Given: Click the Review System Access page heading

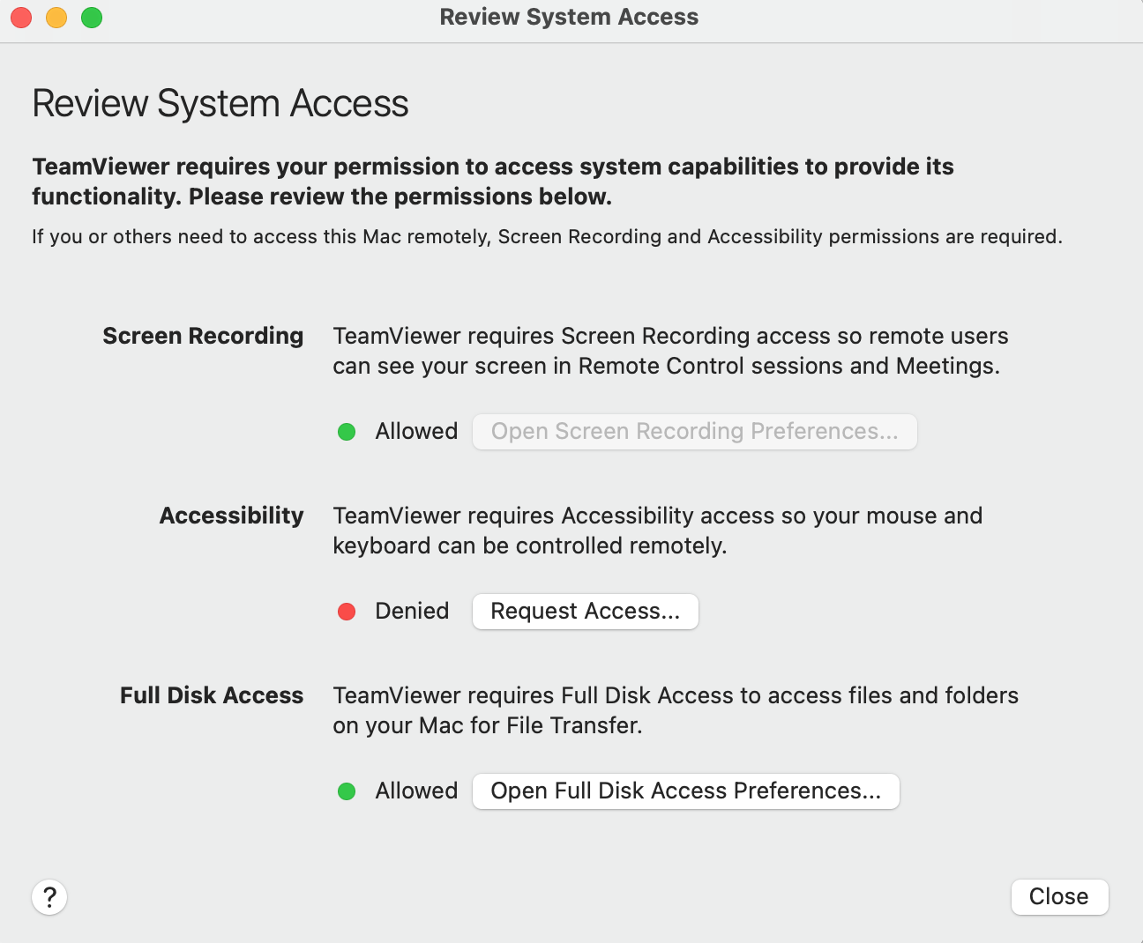Looking at the screenshot, I should (220, 103).
